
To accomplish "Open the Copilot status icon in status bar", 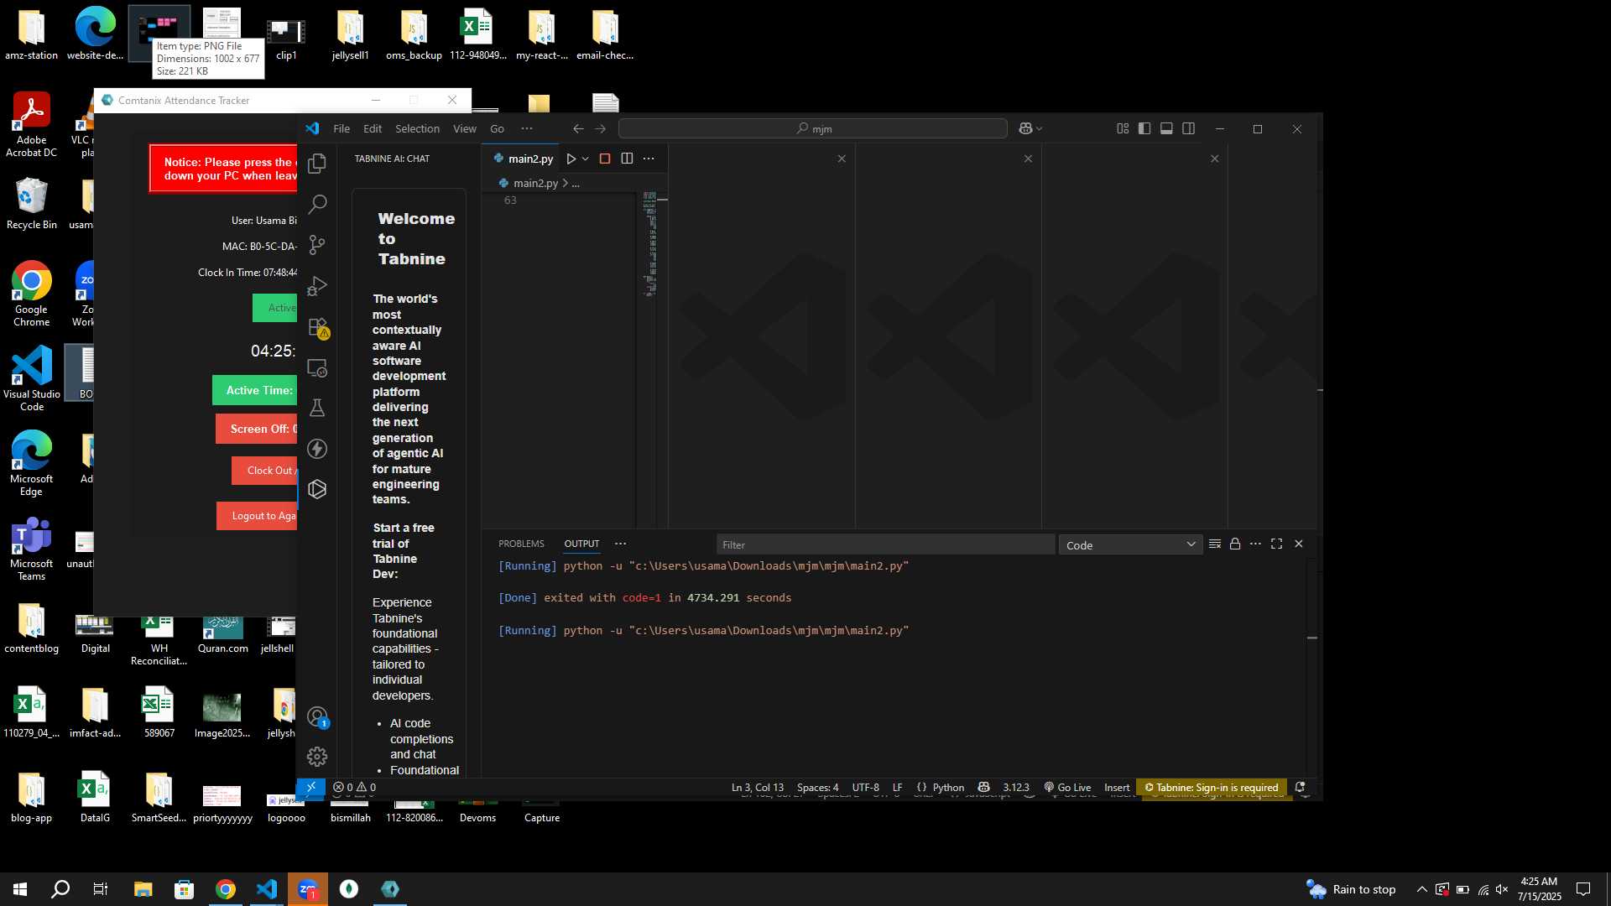I will (984, 787).
